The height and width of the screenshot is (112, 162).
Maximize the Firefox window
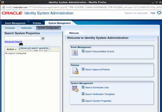157,2
